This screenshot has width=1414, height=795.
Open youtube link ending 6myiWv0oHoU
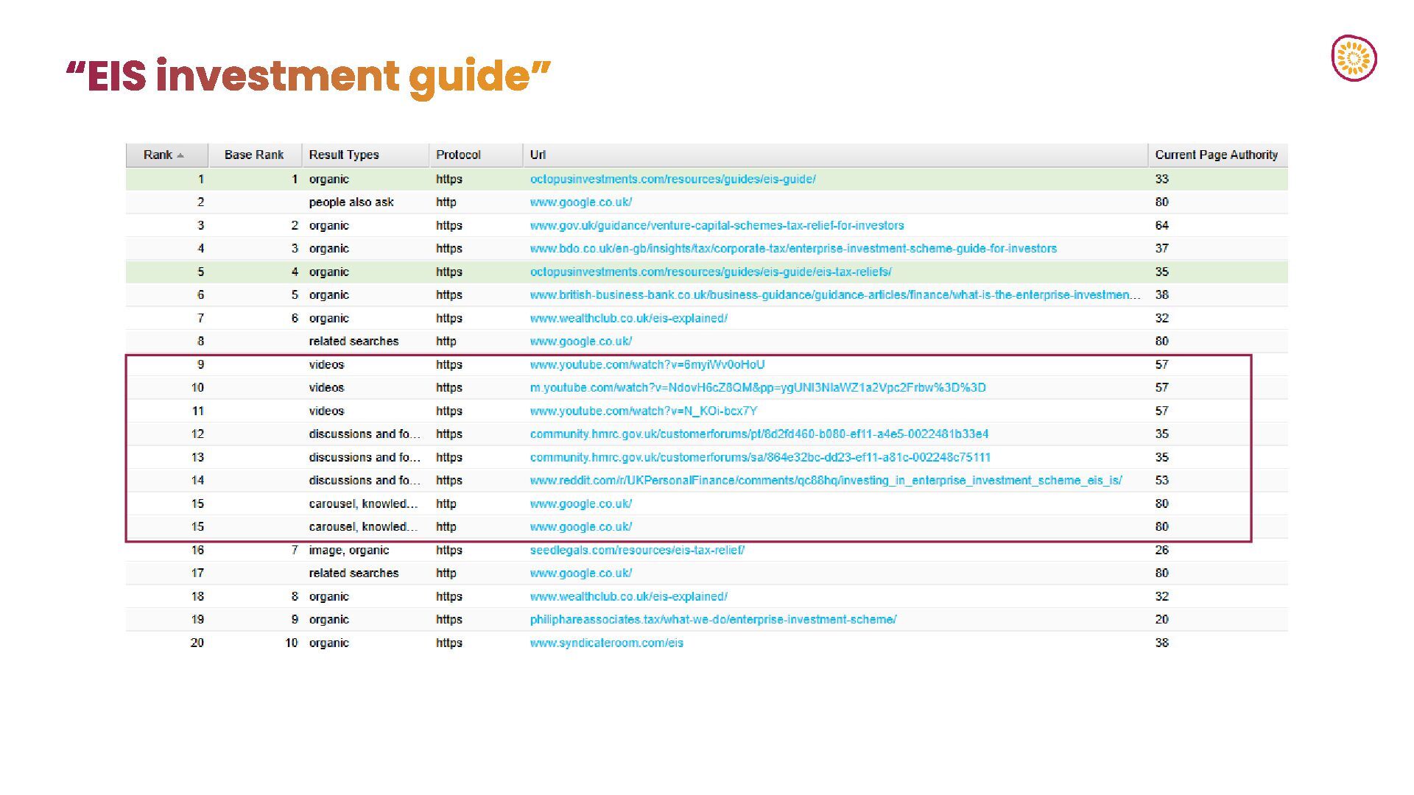point(647,364)
